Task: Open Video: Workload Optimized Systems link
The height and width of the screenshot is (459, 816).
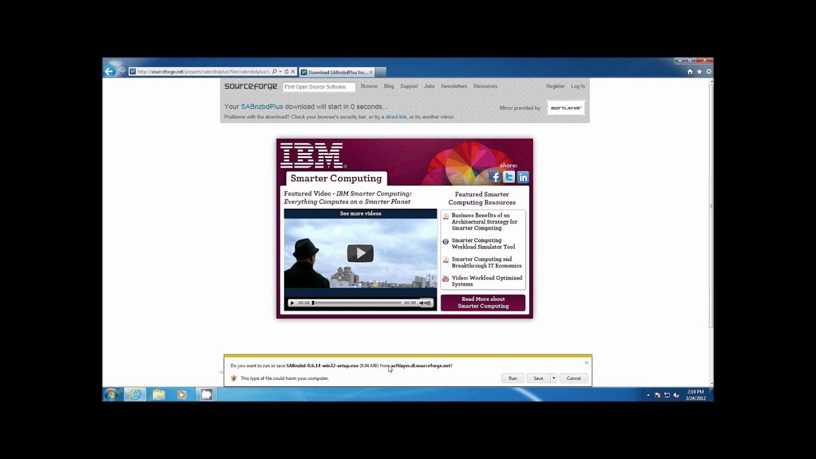Action: pyautogui.click(x=486, y=281)
